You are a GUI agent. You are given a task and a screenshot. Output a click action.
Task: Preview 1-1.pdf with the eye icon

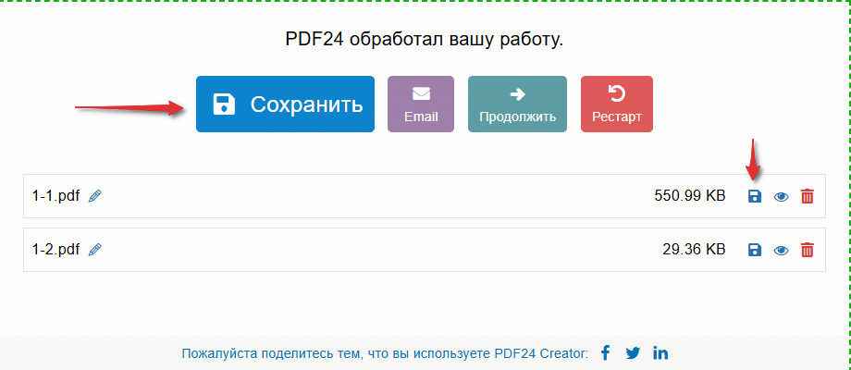[x=781, y=197]
